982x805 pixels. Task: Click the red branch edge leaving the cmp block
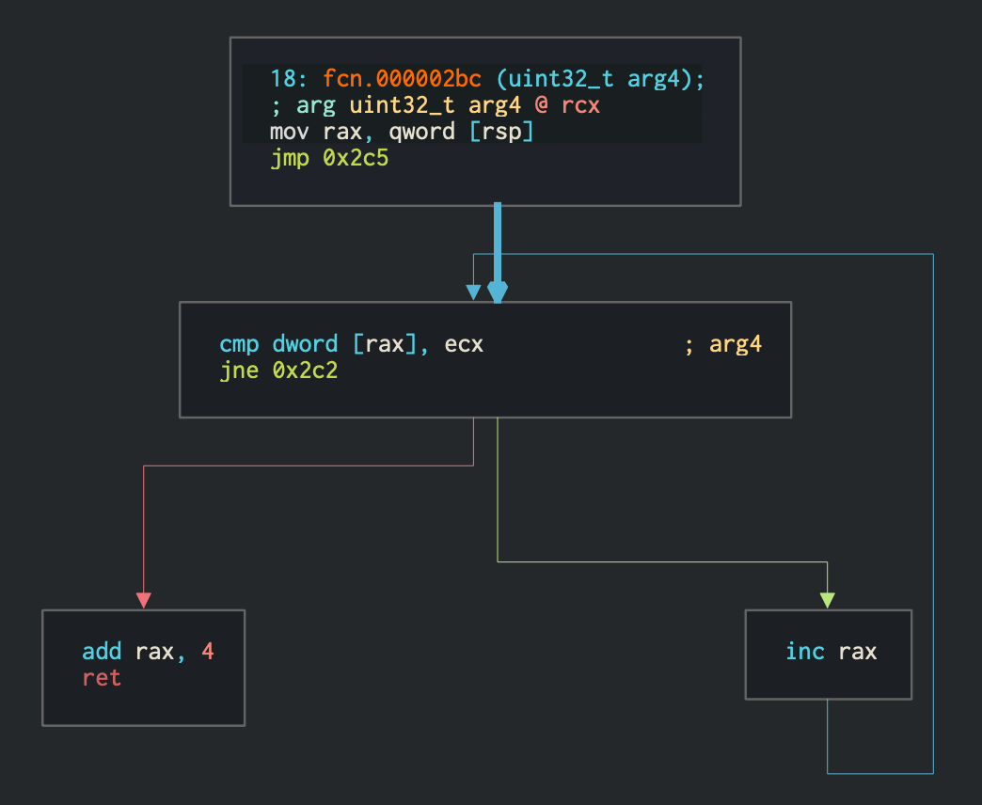[310, 464]
